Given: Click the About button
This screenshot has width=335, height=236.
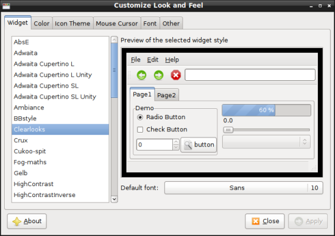Looking at the screenshot, I should tap(27, 221).
